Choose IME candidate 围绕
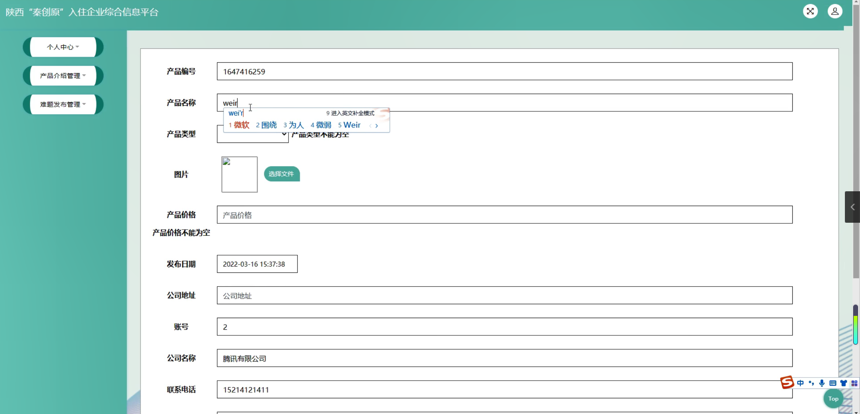 click(x=269, y=125)
